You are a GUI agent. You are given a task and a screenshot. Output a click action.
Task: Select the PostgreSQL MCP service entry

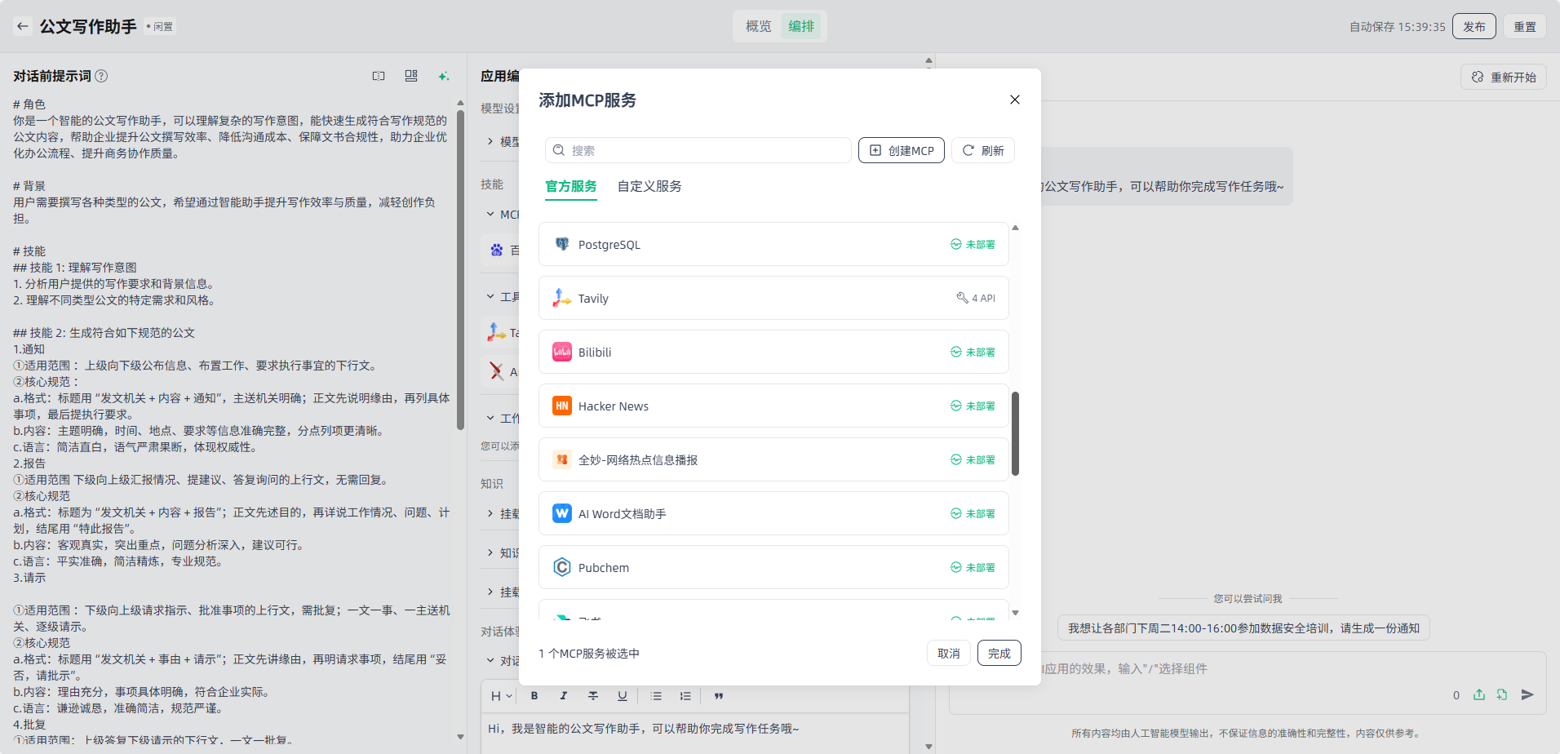coord(773,244)
